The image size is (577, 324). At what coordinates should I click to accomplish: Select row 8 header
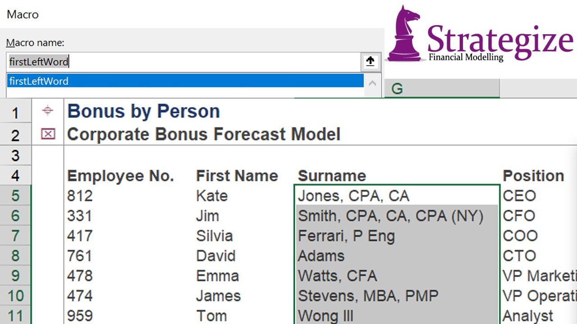[x=16, y=256]
